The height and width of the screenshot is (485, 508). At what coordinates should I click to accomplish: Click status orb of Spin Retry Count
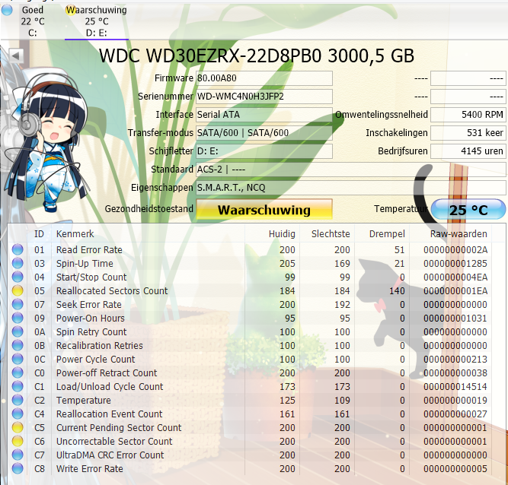coord(18,331)
